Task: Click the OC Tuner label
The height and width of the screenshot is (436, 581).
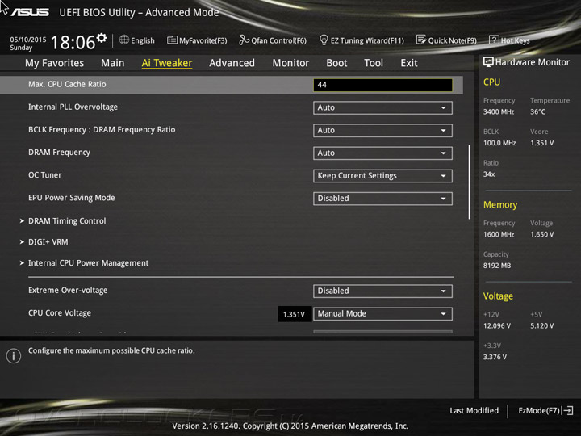Action: tap(45, 175)
